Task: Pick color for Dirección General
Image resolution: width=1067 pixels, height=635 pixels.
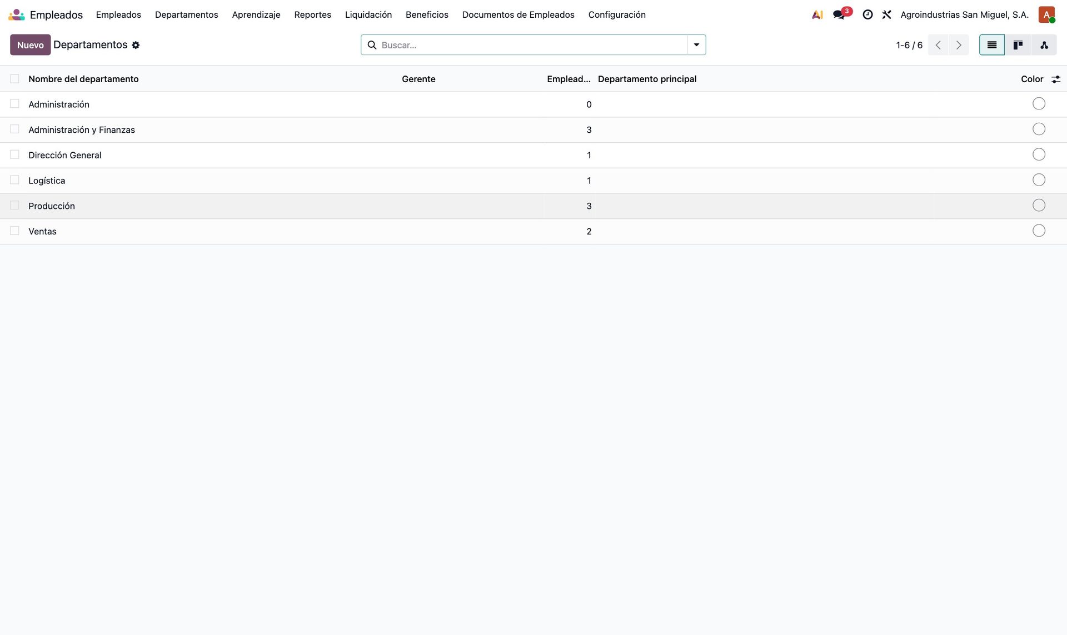Action: (1039, 154)
